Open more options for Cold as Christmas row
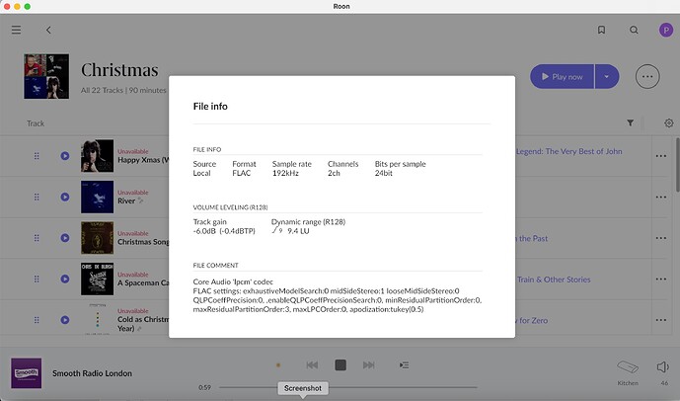680x401 pixels. 661,320
